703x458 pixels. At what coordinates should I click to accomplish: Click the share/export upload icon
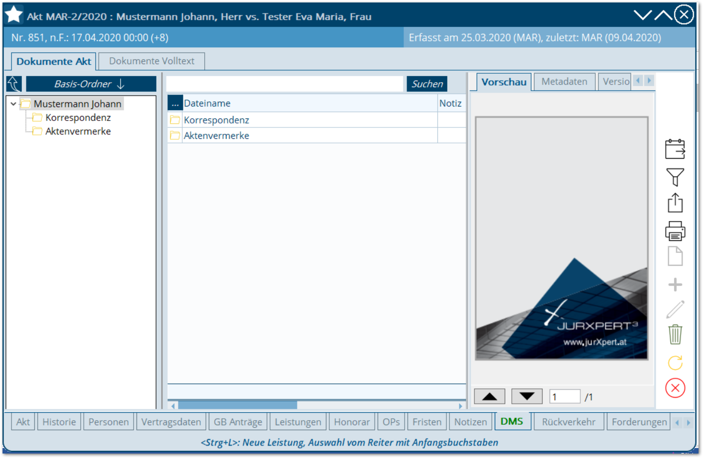(675, 203)
